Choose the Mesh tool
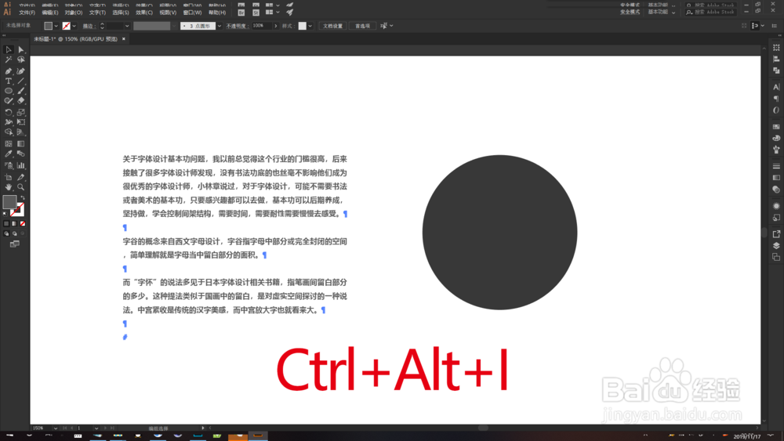The image size is (784, 441). [9, 144]
